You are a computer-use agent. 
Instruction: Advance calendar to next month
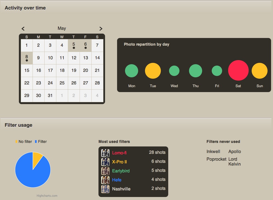tap(101, 29)
